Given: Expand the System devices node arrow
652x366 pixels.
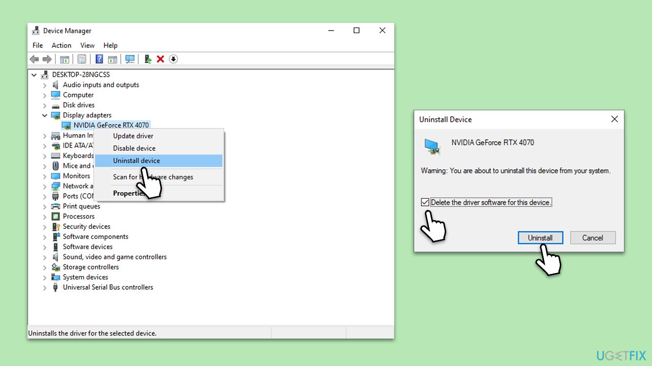Looking at the screenshot, I should (45, 278).
